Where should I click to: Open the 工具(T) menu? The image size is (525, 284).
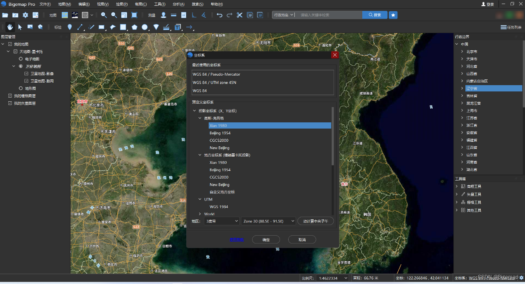tap(159, 4)
